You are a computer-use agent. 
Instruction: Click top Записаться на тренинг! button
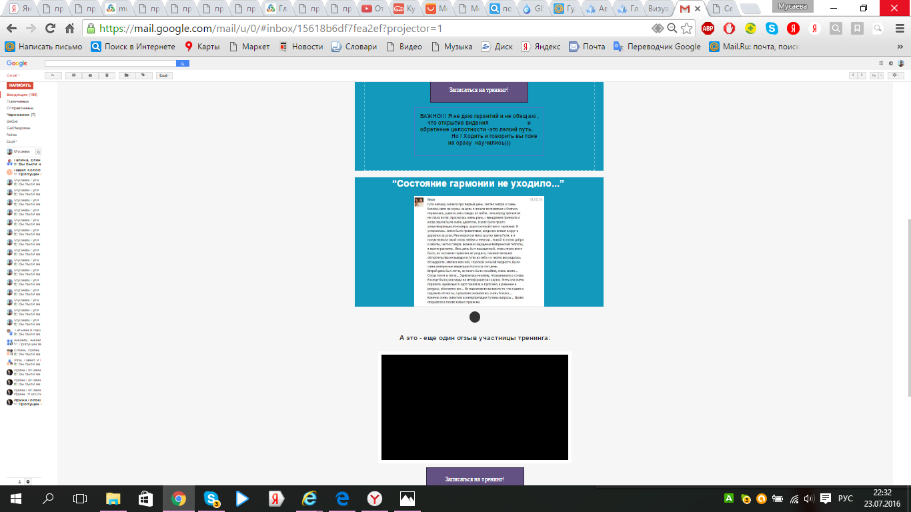click(479, 90)
